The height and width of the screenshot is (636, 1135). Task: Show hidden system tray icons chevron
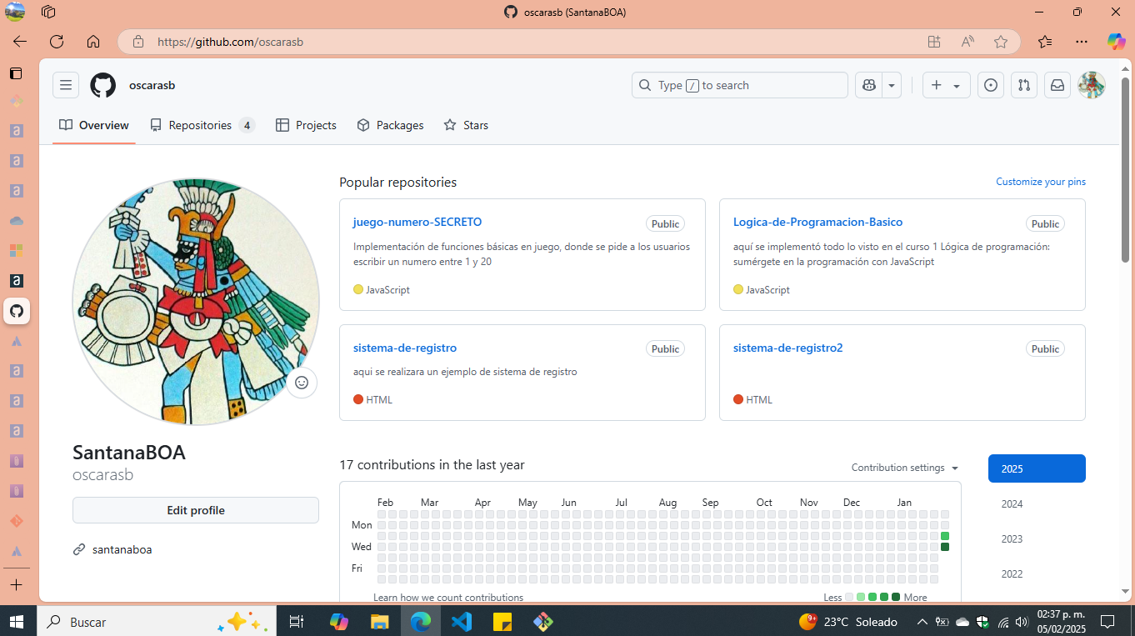click(922, 622)
